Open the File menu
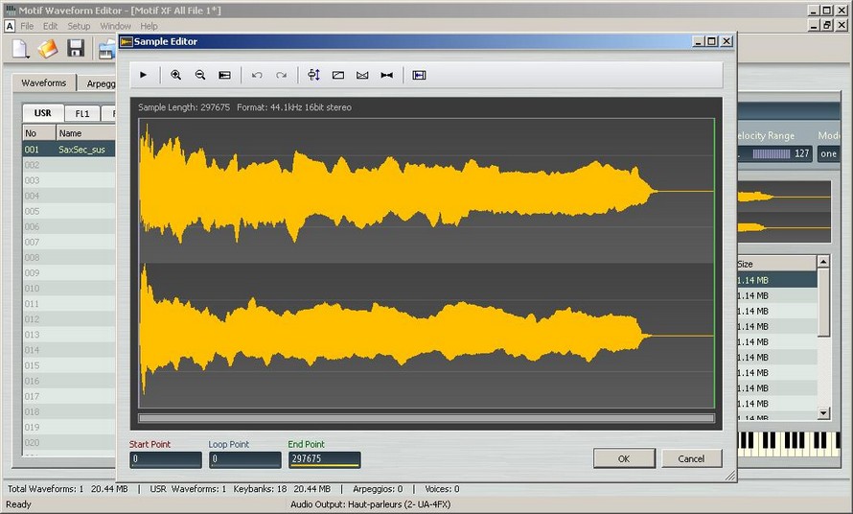Image resolution: width=853 pixels, height=514 pixels. click(26, 26)
